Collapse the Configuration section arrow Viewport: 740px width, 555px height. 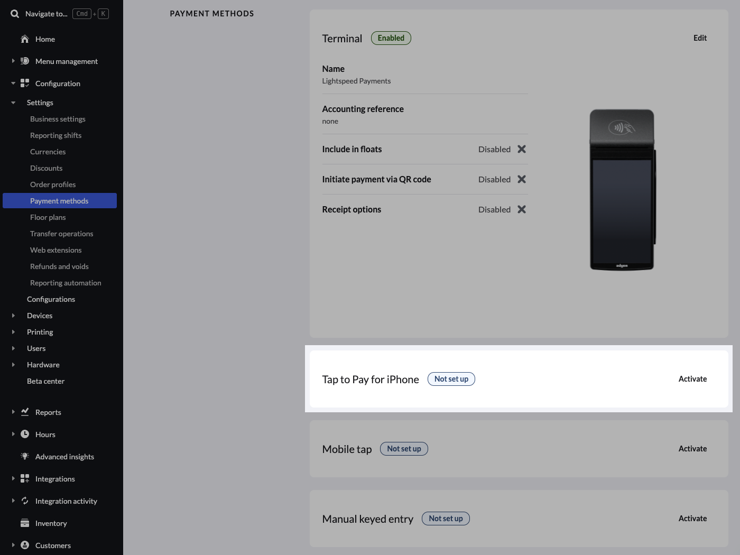[13, 84]
